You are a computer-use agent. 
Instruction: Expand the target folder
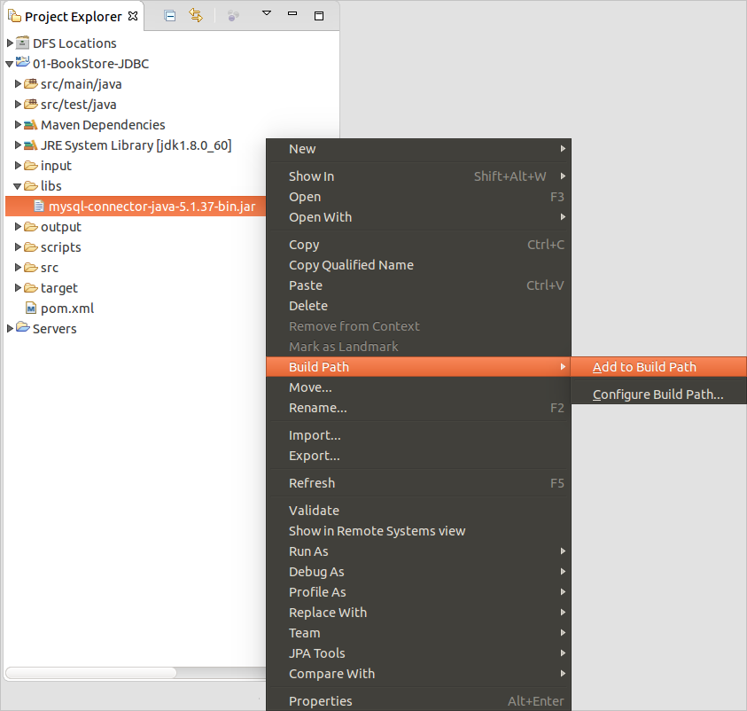[x=18, y=287]
